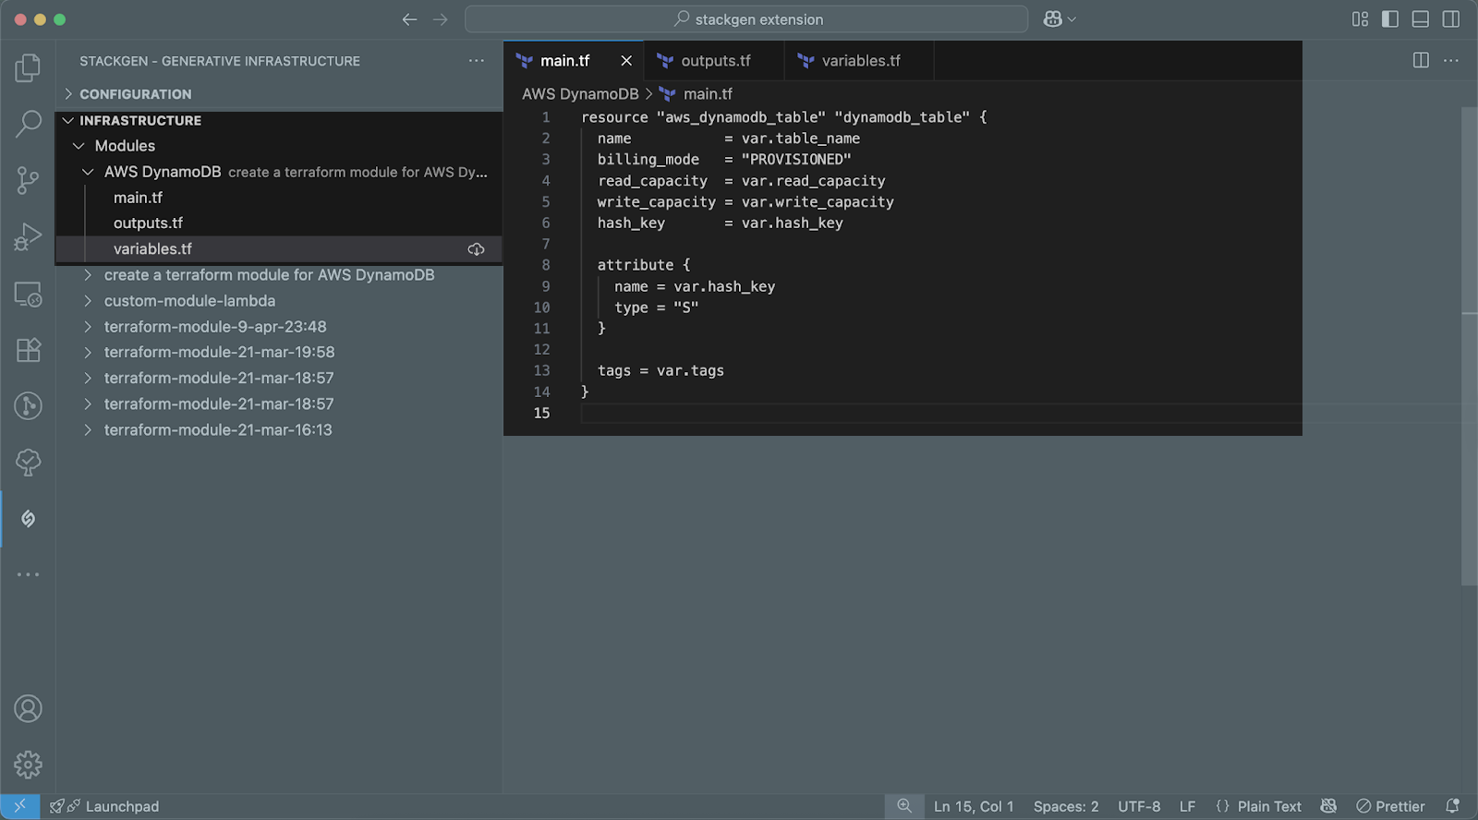This screenshot has width=1478, height=820.
Task: Expand the CONFIGURATION section
Action: 279,94
